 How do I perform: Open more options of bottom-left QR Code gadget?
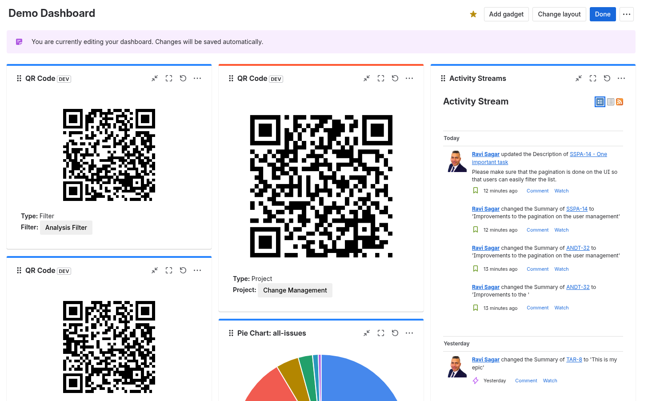(197, 270)
